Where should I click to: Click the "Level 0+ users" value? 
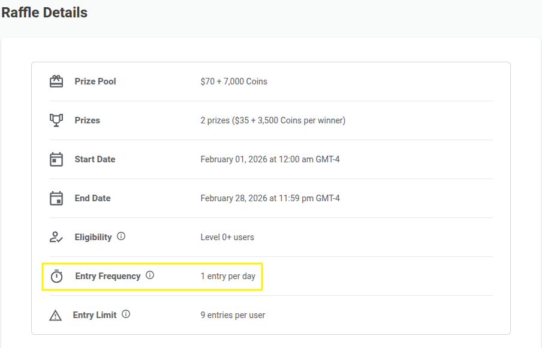(x=227, y=237)
